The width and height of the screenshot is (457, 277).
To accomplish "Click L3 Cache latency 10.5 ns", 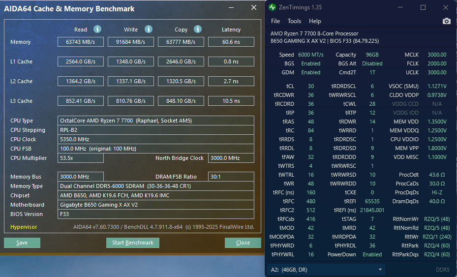I will (x=231, y=101).
